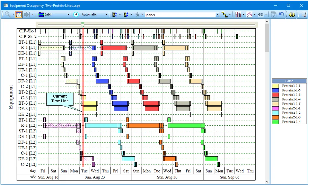Expand the bar chart icon dropdown

243,14
